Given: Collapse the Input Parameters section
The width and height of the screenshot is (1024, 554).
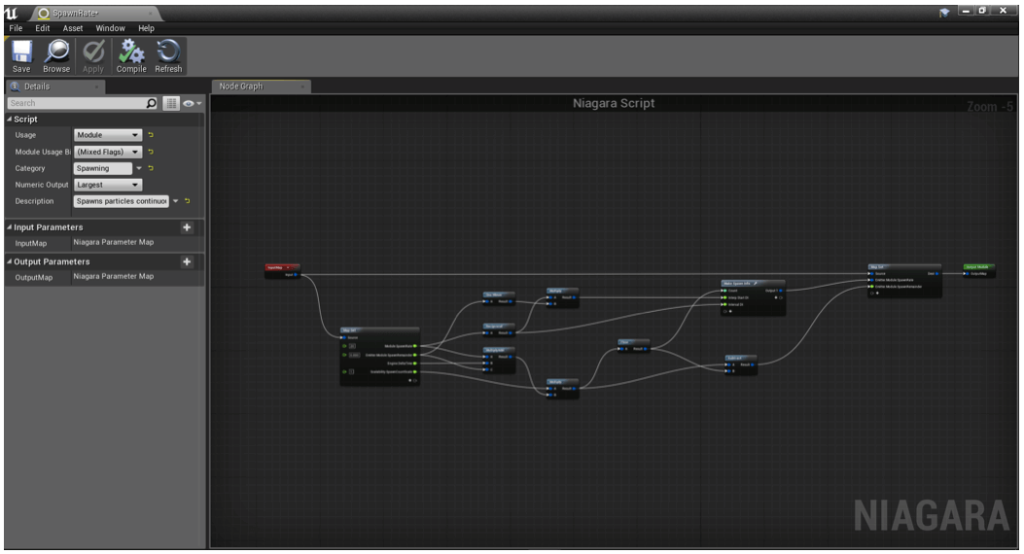Looking at the screenshot, I should (x=10, y=227).
